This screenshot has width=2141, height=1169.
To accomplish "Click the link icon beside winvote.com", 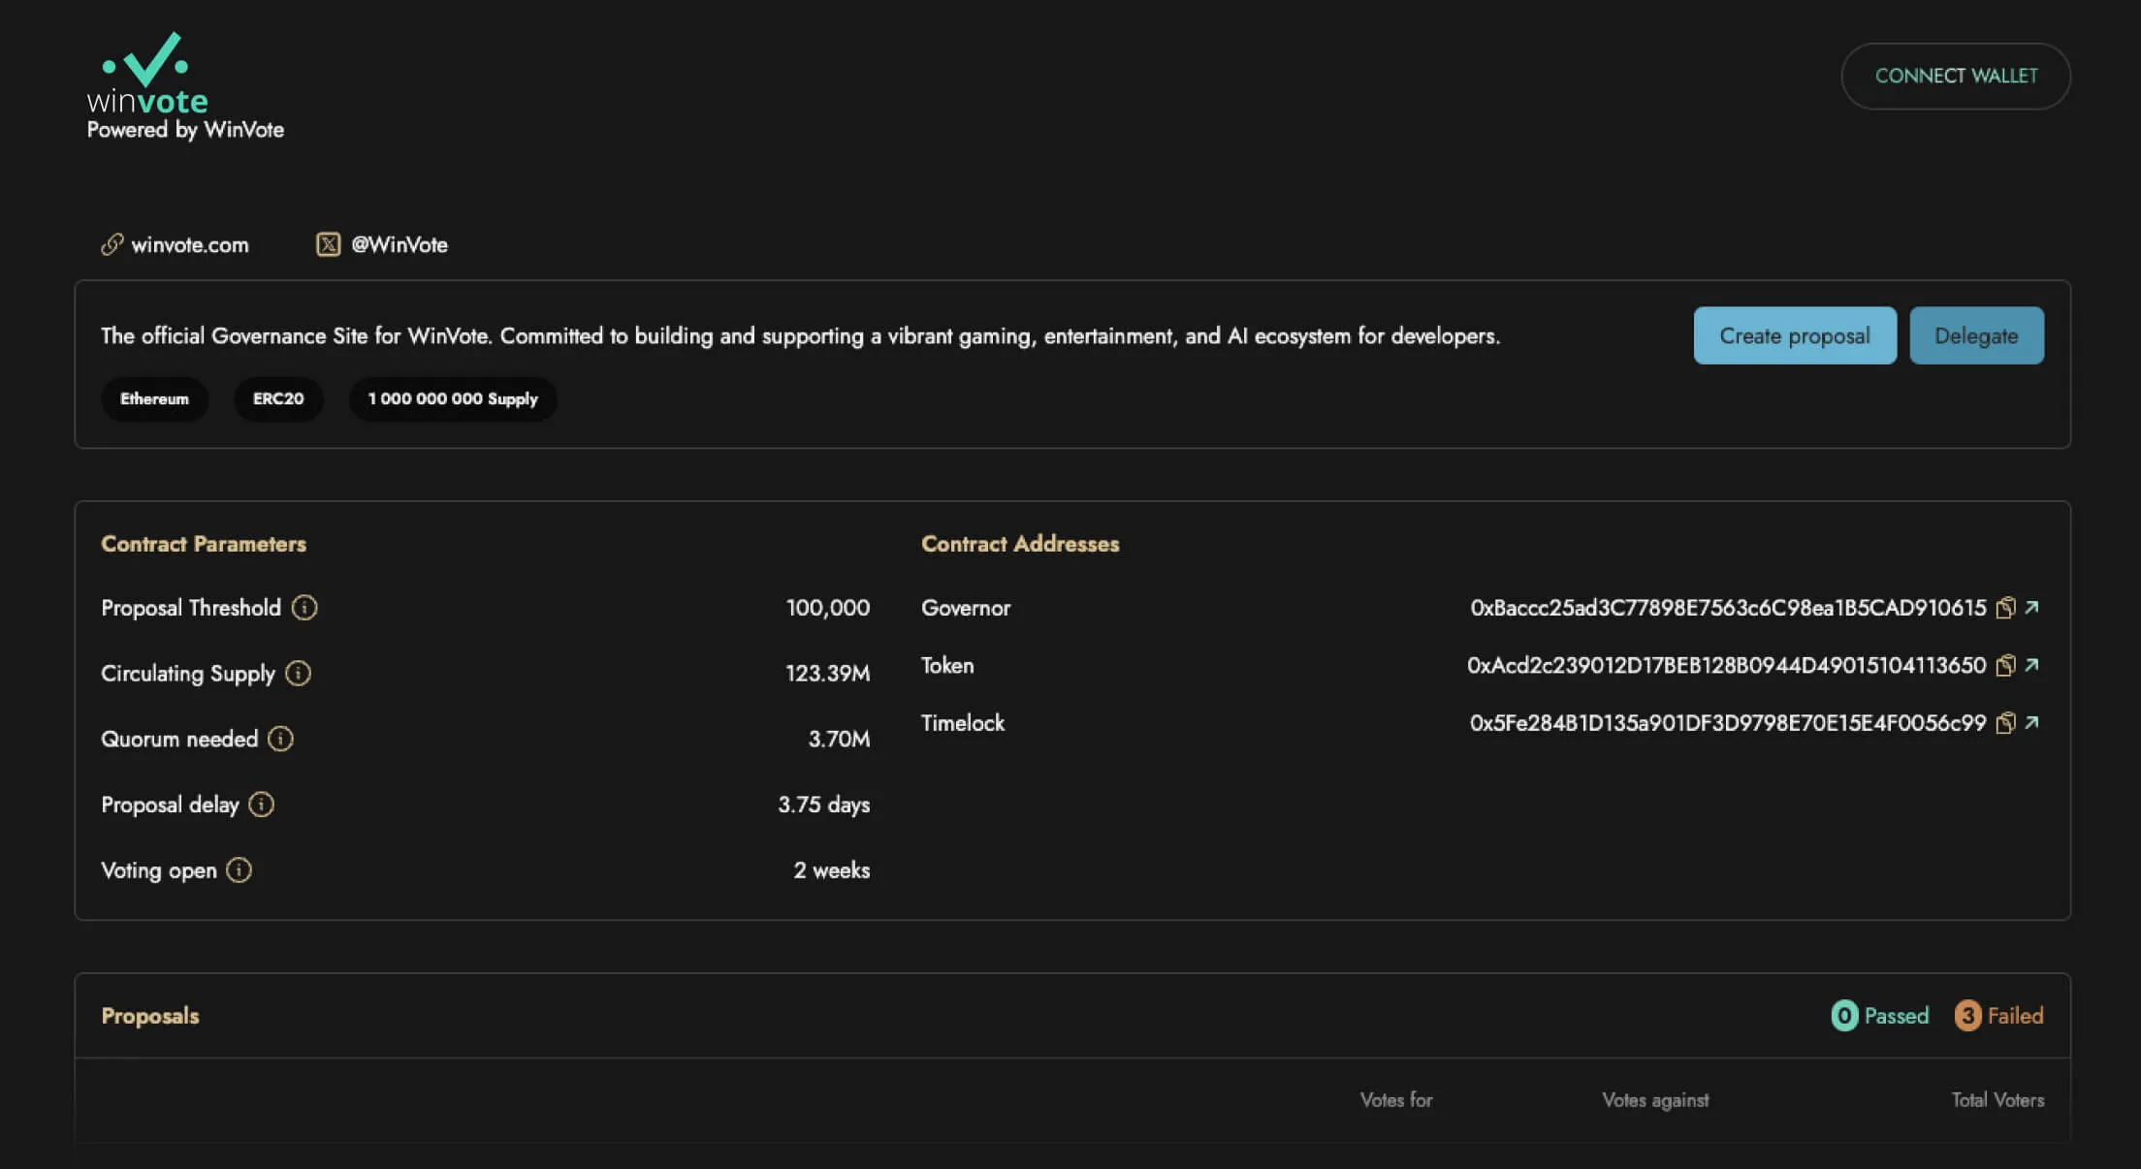I will tap(112, 244).
